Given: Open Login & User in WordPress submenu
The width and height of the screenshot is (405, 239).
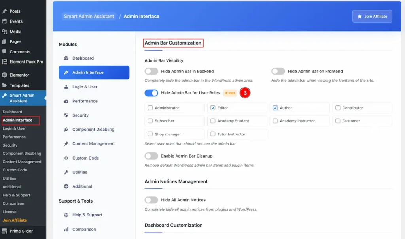Looking at the screenshot, I should tap(14, 128).
